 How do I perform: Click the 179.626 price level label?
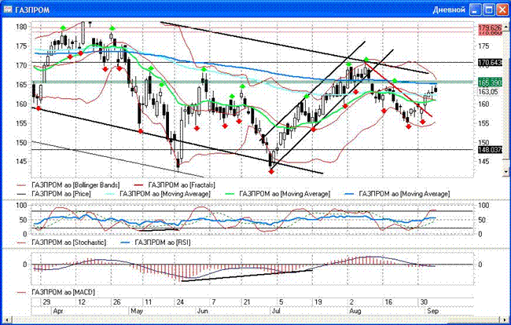490,28
